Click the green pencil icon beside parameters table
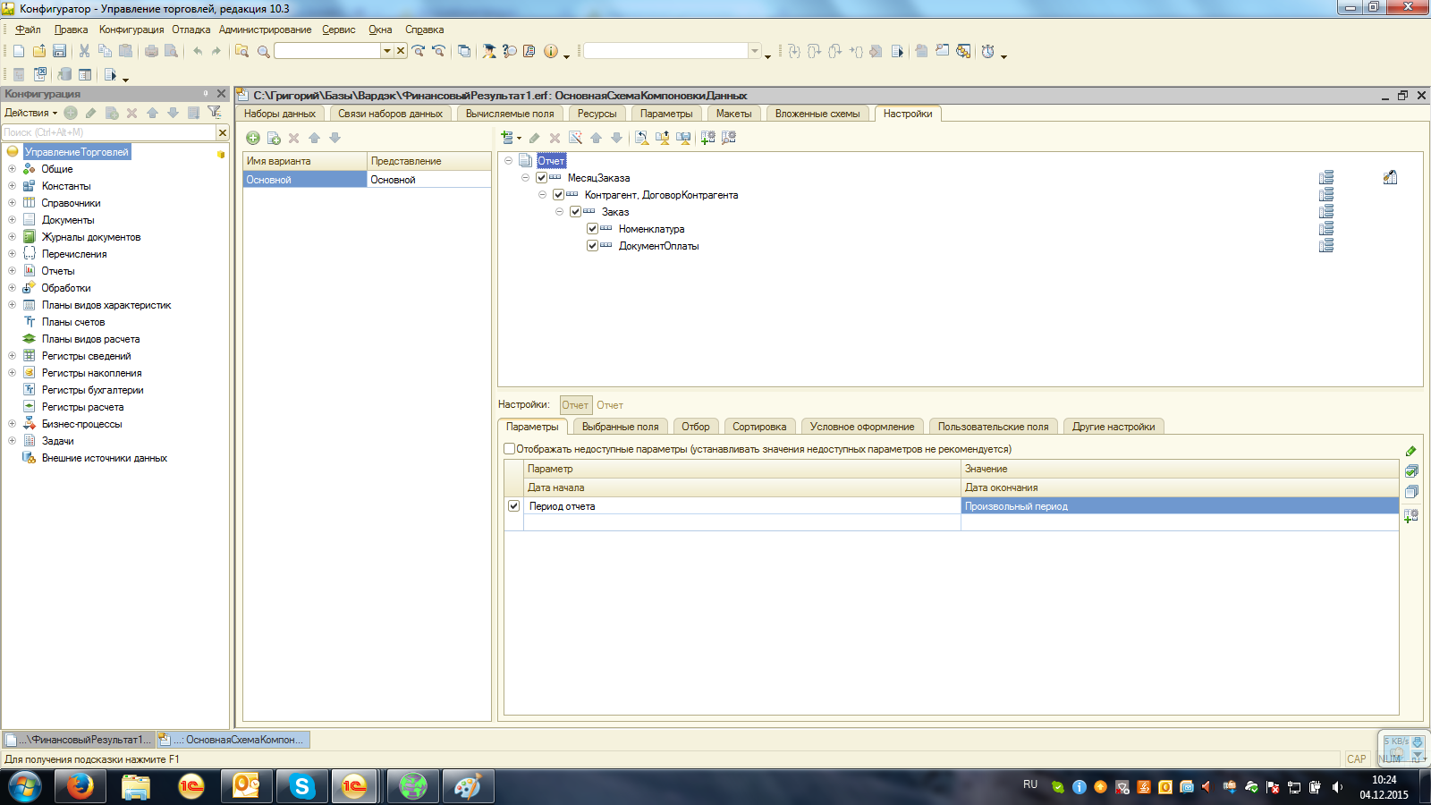 click(1410, 451)
